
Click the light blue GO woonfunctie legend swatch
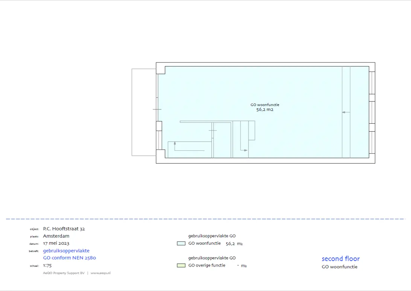point(181,243)
